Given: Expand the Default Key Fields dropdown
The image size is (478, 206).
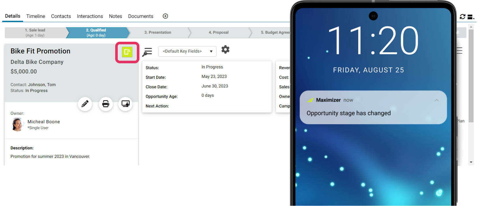Looking at the screenshot, I should [187, 51].
